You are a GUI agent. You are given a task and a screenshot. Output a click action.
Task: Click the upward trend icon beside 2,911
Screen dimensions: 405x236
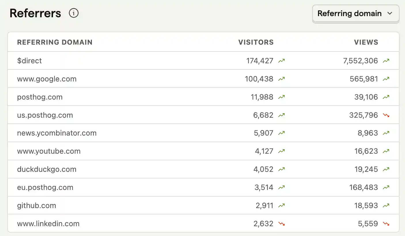pos(281,205)
